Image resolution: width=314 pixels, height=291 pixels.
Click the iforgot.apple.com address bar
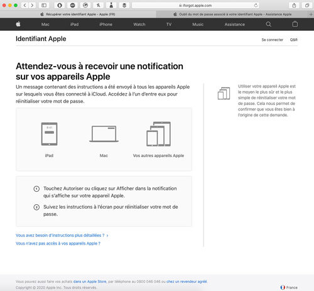(x=195, y=6)
